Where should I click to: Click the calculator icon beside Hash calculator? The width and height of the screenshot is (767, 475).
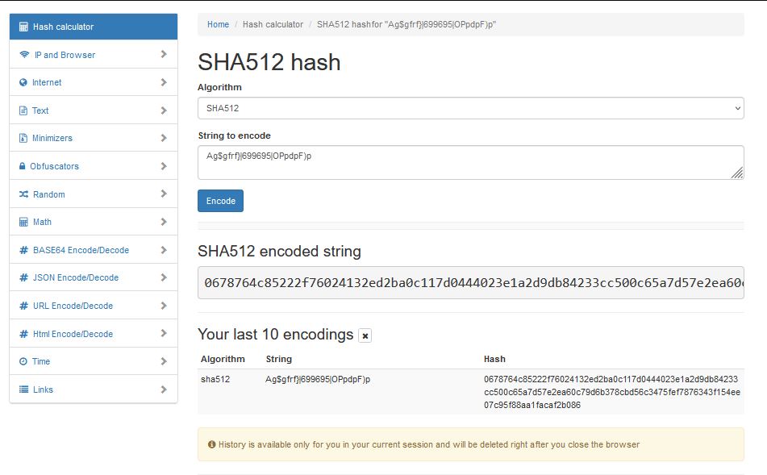[23, 27]
